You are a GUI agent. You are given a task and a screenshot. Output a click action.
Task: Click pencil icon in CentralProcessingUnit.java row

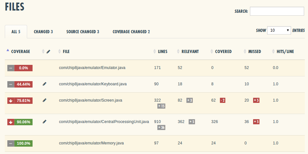click(44, 121)
